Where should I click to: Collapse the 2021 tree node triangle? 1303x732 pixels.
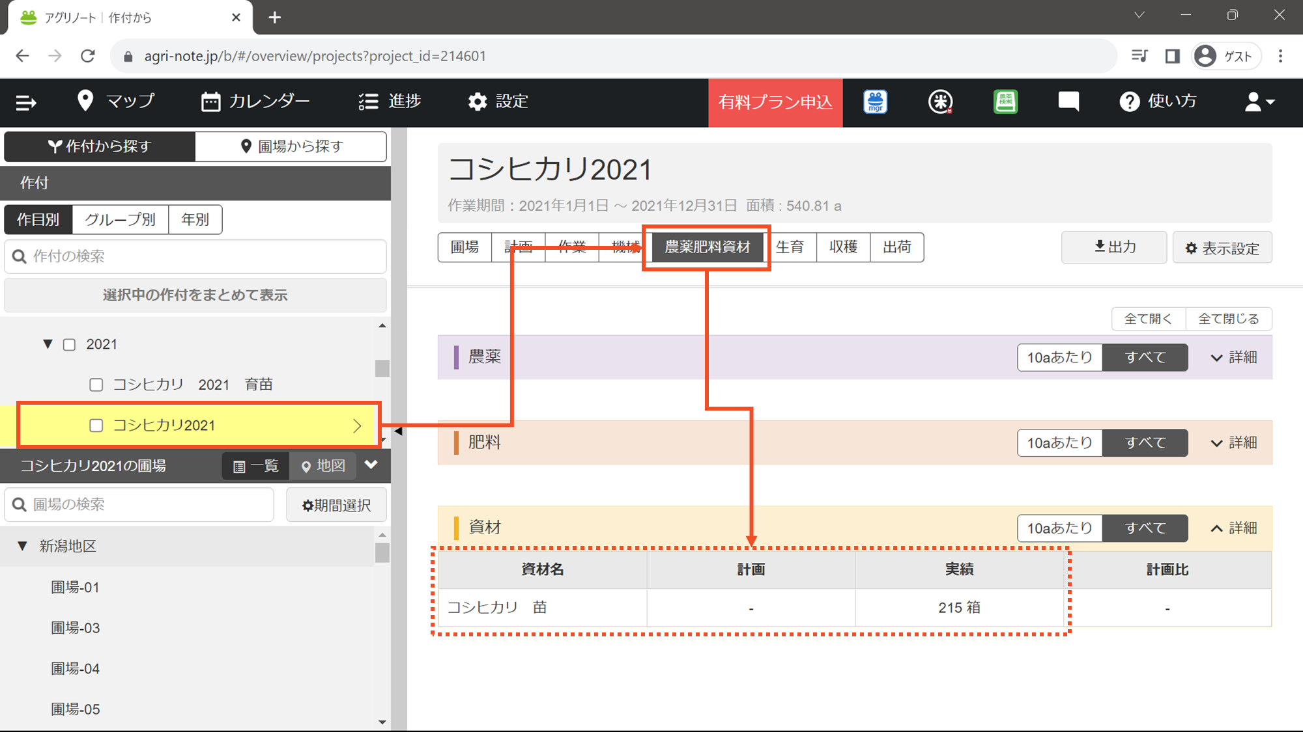click(48, 344)
